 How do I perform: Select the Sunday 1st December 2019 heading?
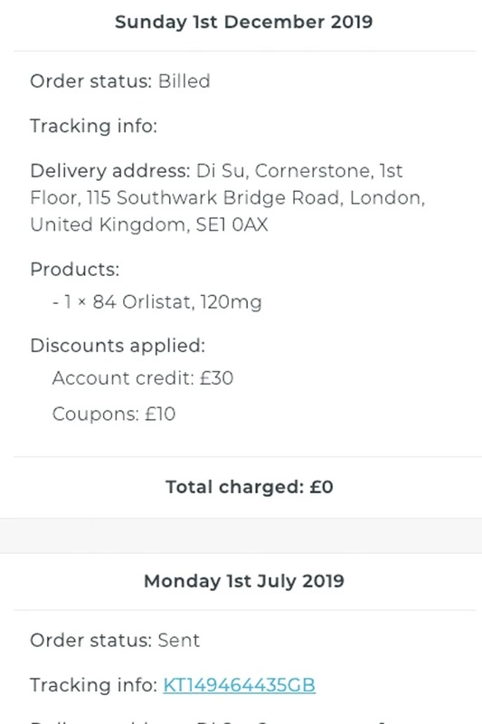tap(243, 22)
